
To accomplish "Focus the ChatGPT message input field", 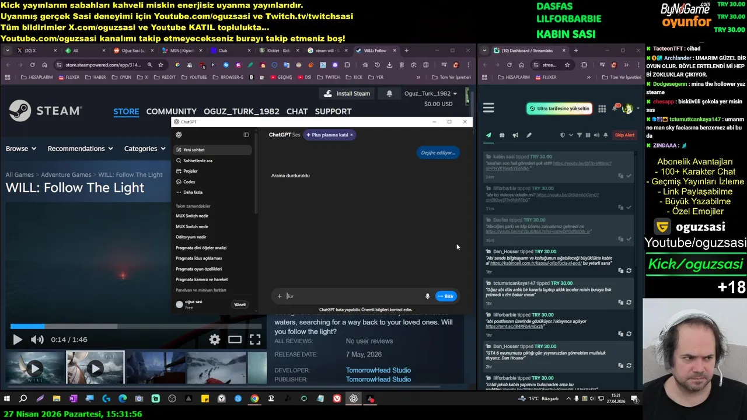I will click(x=354, y=296).
